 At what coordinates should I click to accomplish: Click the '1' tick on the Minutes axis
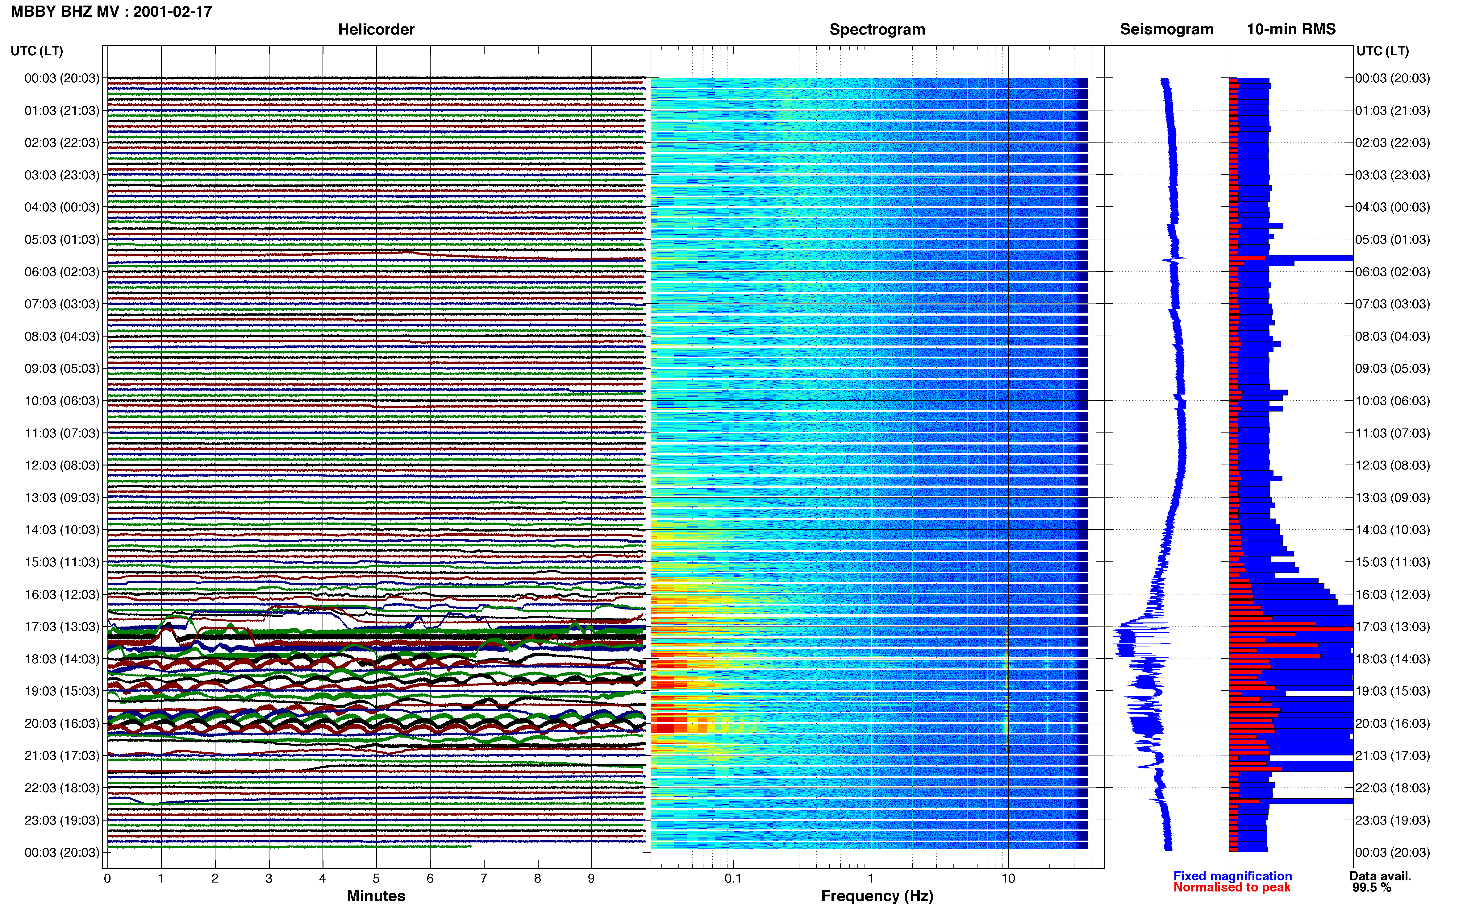pyautogui.click(x=161, y=878)
